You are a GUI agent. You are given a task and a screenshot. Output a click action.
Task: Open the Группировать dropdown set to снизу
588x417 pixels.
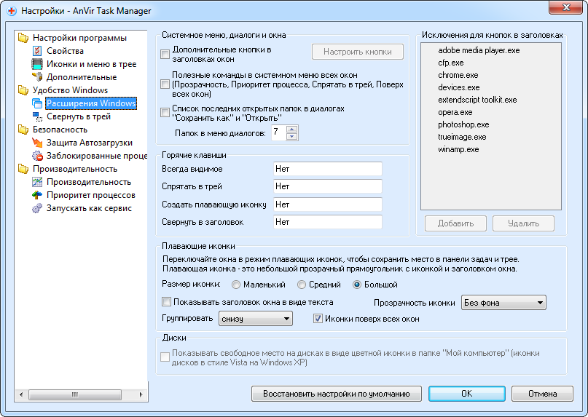[x=255, y=318]
